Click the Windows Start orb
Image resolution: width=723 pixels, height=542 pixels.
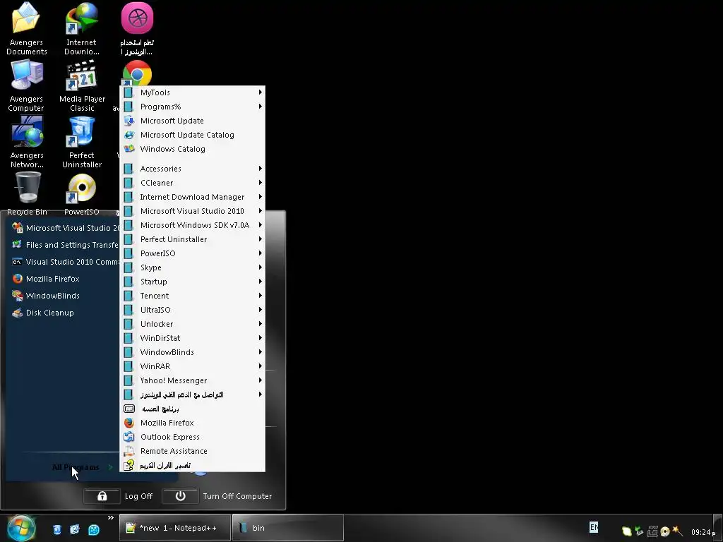coord(20,528)
